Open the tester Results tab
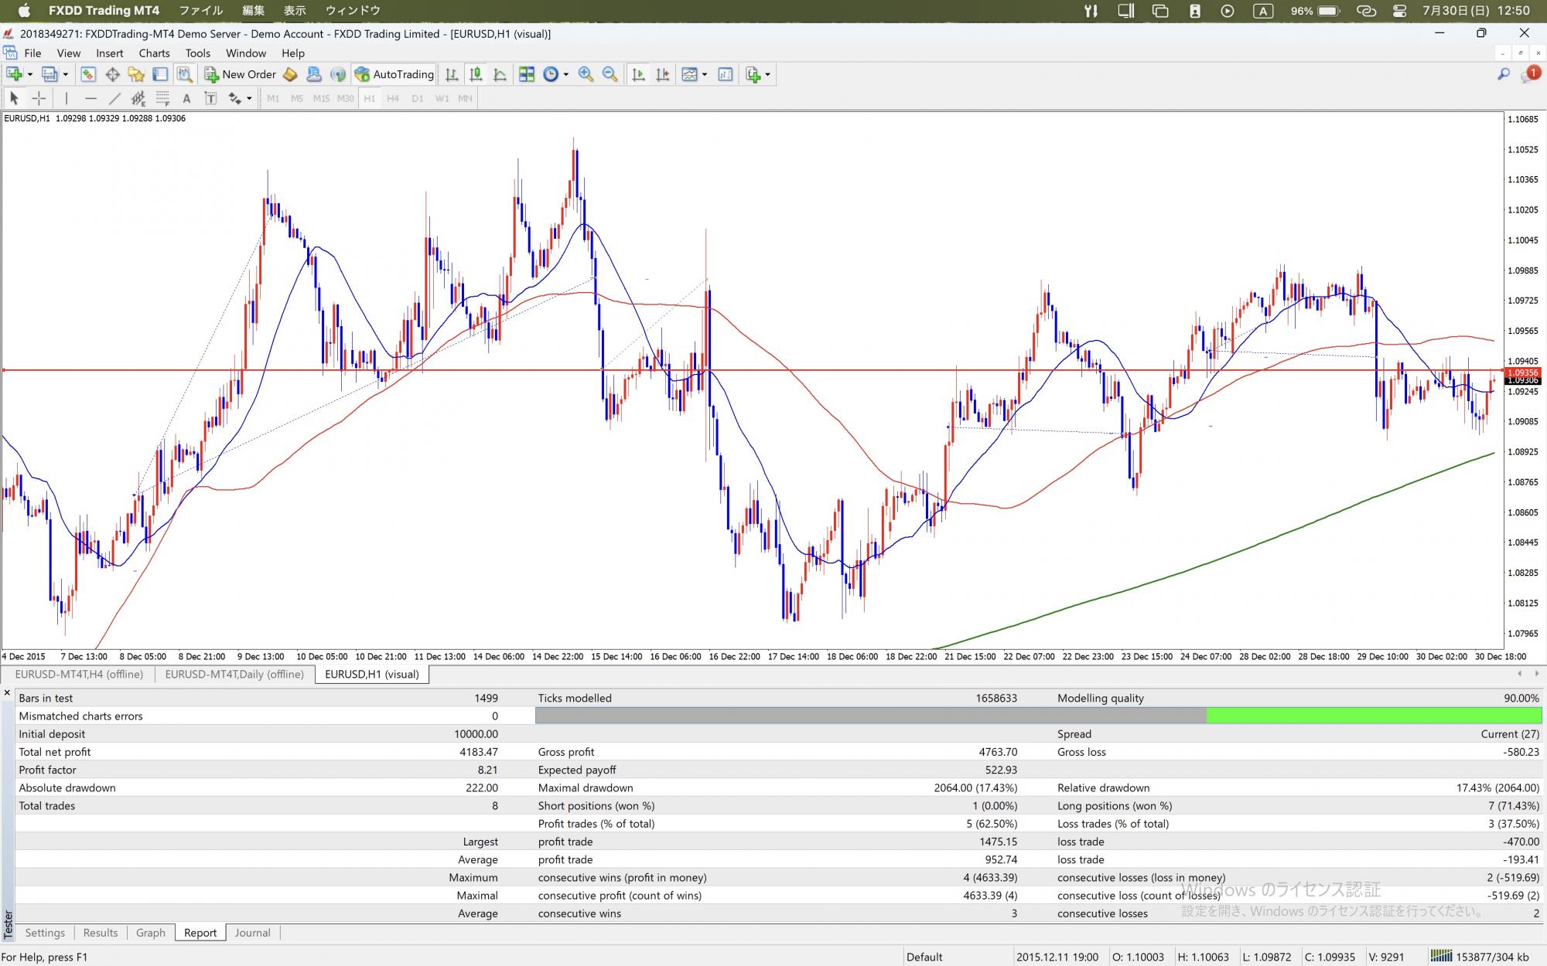The height and width of the screenshot is (966, 1547). [101, 933]
